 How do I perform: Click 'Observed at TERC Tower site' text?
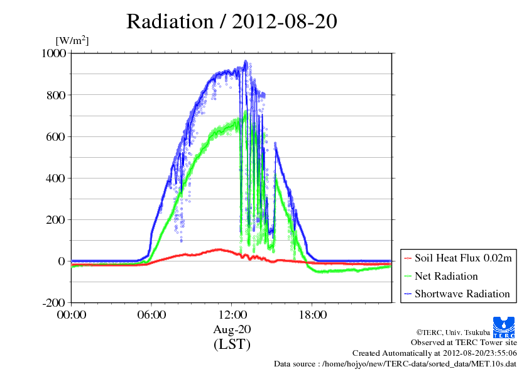(464, 343)
